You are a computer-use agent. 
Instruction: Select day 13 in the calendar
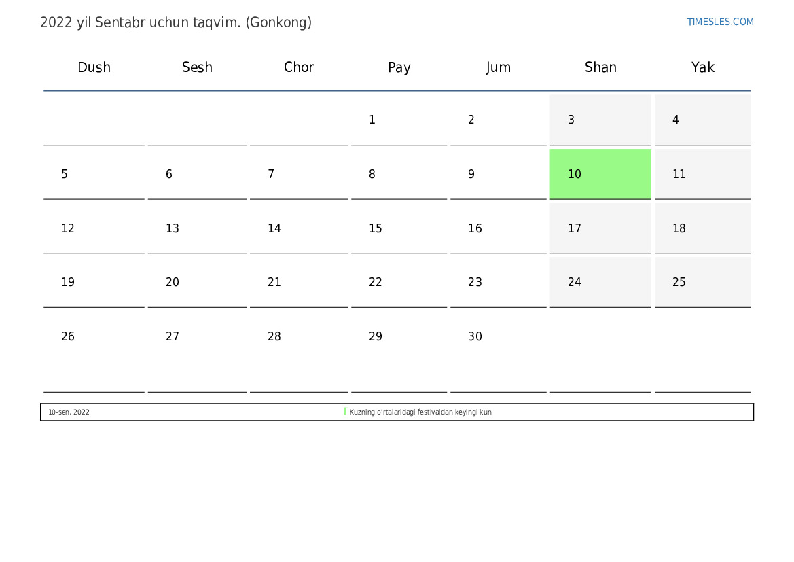197,228
